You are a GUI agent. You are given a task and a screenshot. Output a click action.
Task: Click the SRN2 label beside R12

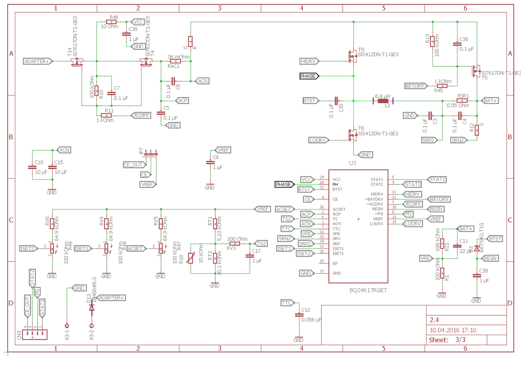[459, 140]
